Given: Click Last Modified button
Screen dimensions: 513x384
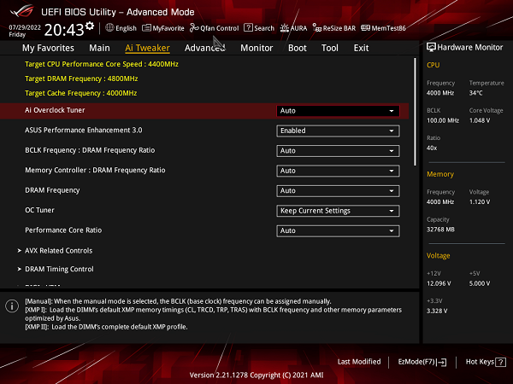Looking at the screenshot, I should tap(359, 362).
